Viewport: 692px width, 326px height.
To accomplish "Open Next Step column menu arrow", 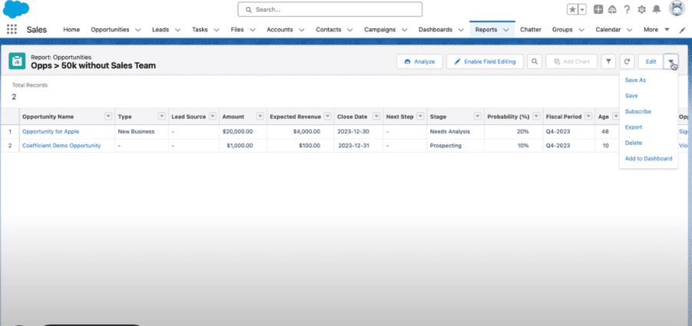I will click(420, 117).
